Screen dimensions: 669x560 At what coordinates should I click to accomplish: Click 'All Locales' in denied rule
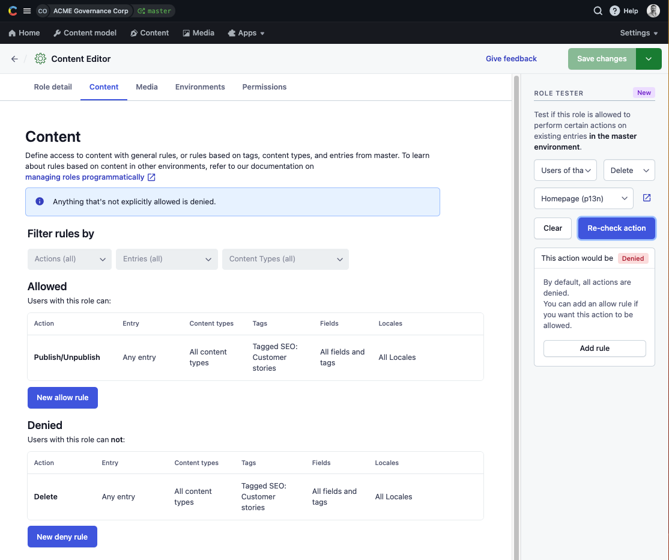(393, 496)
